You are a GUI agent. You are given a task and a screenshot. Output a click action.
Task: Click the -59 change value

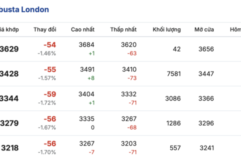tap(50, 95)
